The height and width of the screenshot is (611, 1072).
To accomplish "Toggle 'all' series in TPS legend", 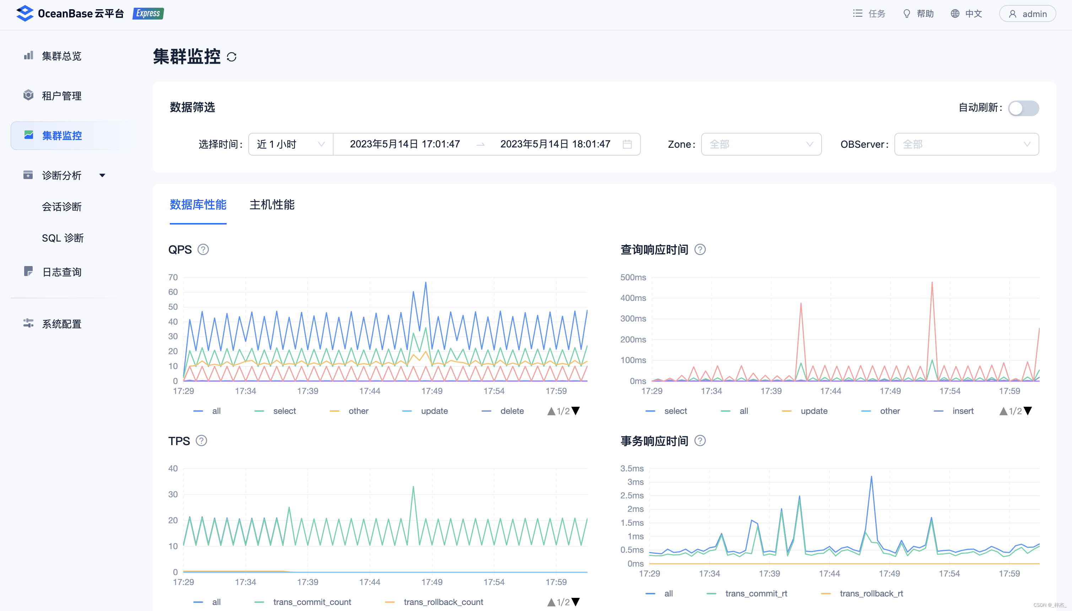I will tap(207, 602).
